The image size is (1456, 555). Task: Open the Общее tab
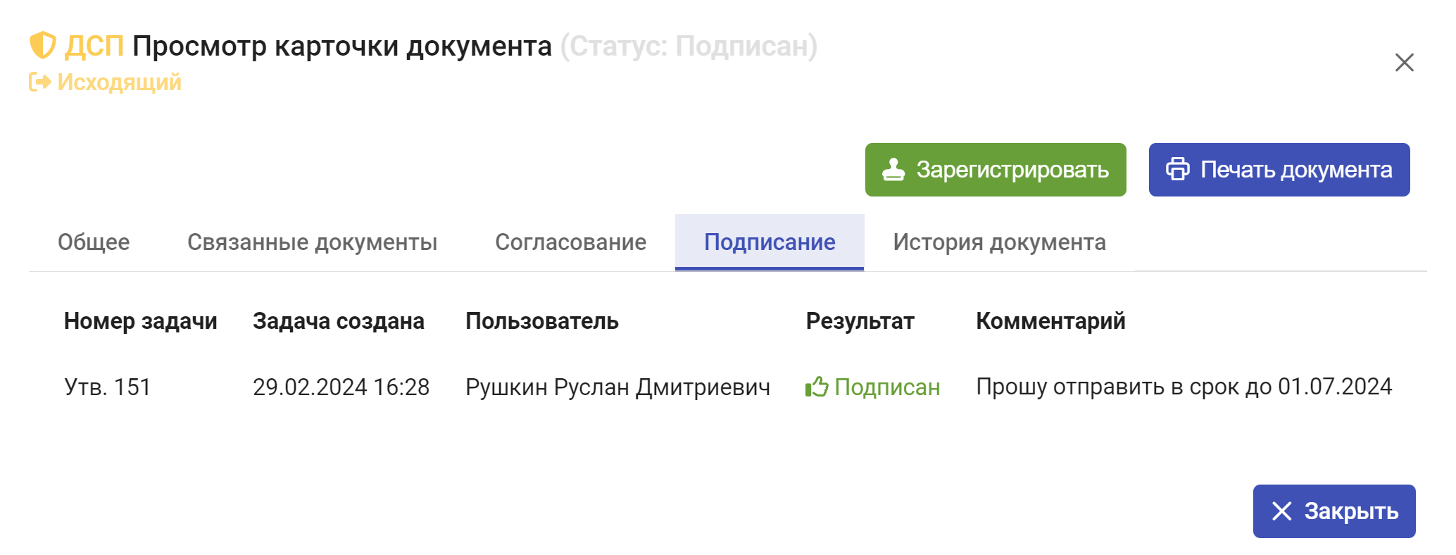[94, 242]
